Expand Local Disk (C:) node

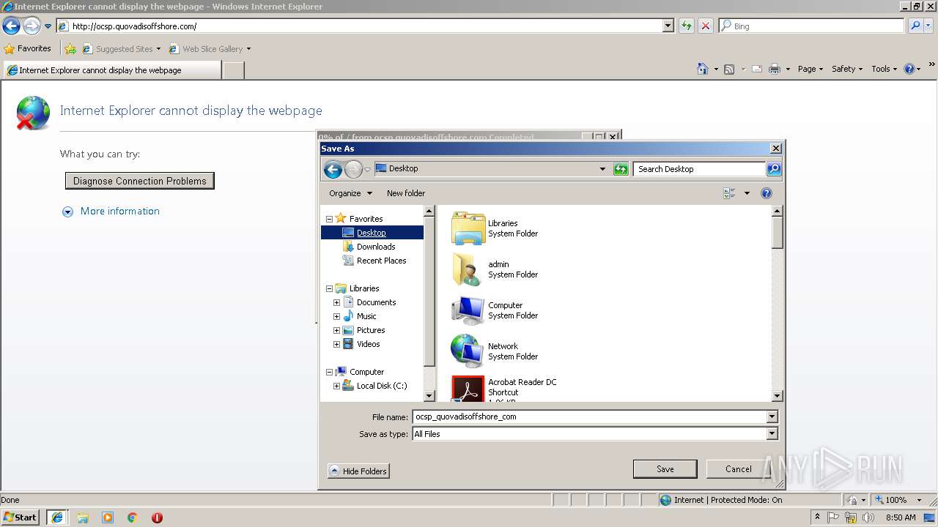click(x=336, y=386)
